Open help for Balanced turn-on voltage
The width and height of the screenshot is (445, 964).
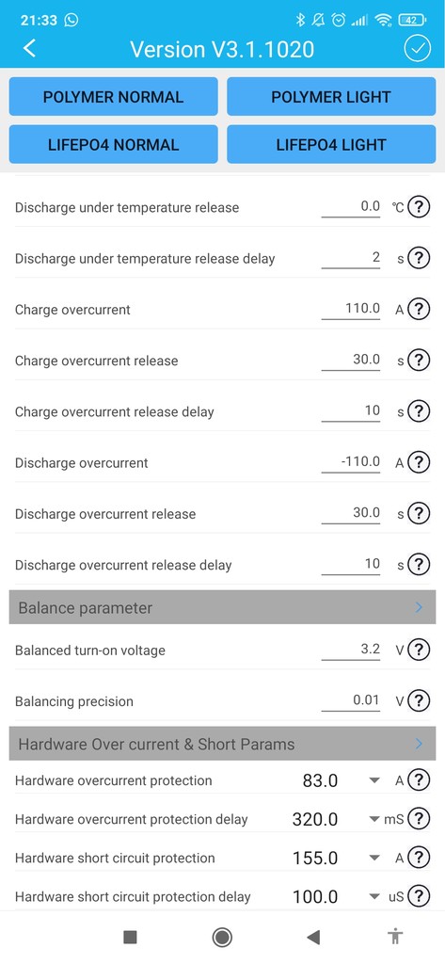pyautogui.click(x=419, y=650)
